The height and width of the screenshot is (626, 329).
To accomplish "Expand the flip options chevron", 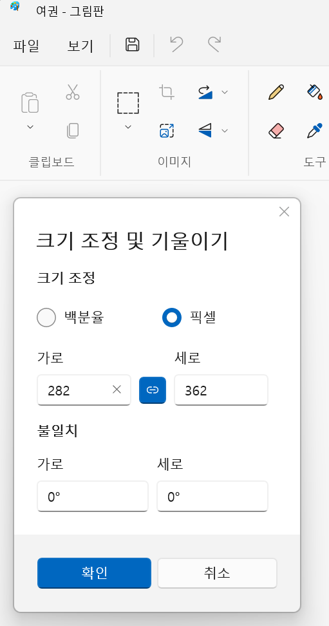I will click(x=225, y=131).
